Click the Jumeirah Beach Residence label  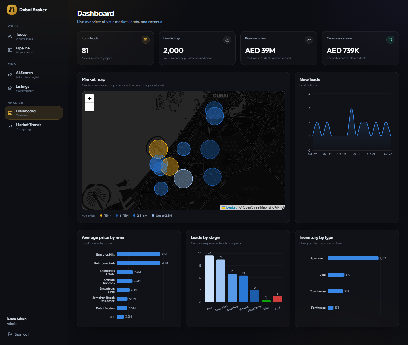tap(104, 299)
